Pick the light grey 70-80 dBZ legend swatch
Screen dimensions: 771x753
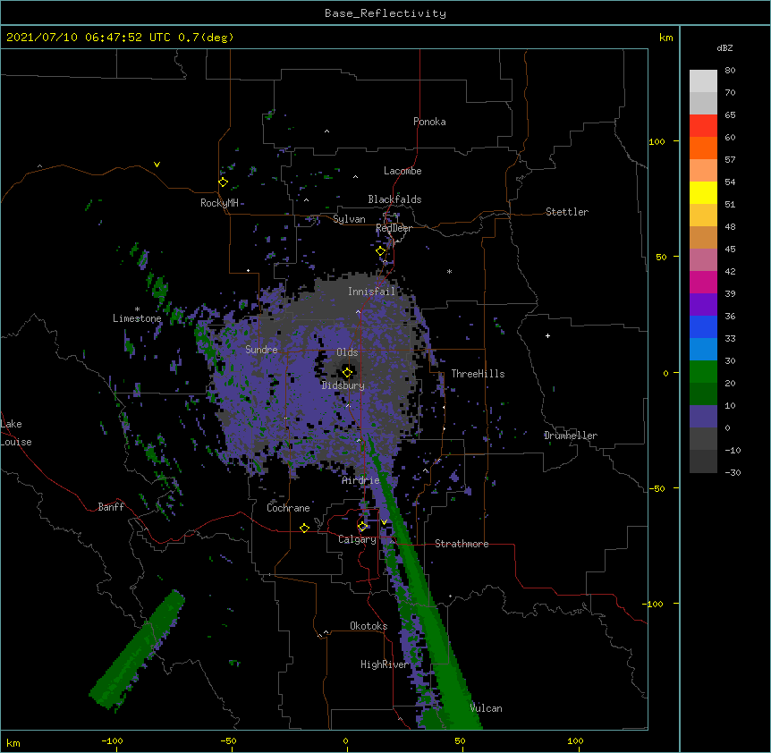pos(703,81)
